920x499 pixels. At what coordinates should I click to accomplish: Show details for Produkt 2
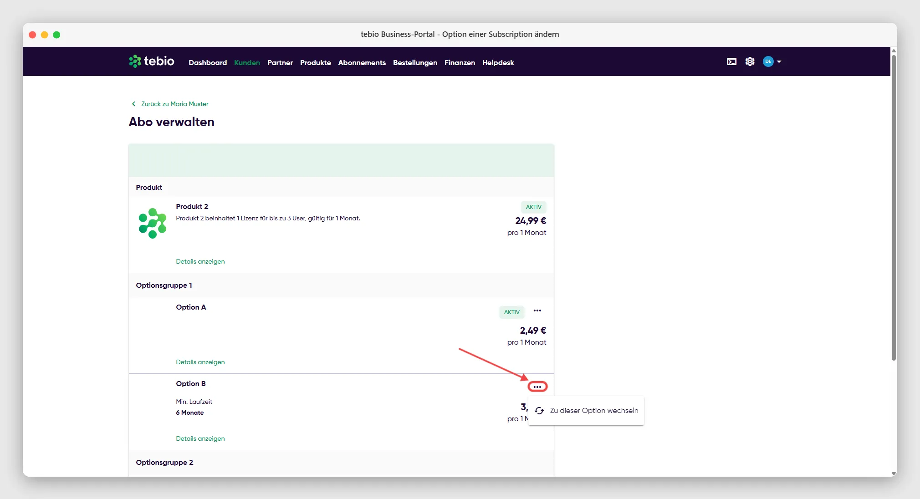(200, 261)
